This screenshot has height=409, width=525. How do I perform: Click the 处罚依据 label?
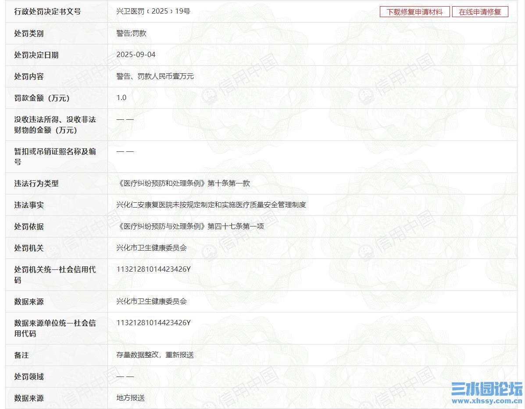(x=29, y=226)
